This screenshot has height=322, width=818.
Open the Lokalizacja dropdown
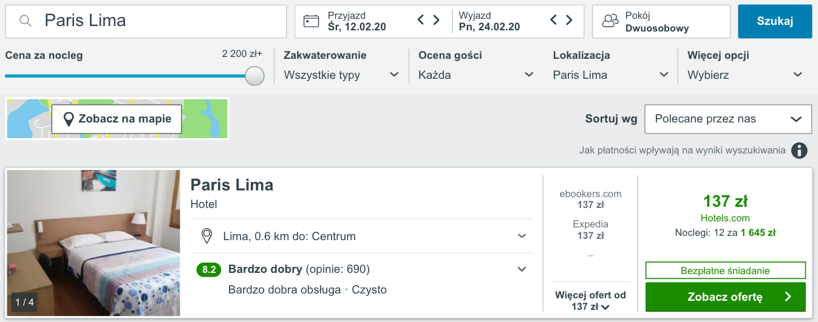click(610, 75)
